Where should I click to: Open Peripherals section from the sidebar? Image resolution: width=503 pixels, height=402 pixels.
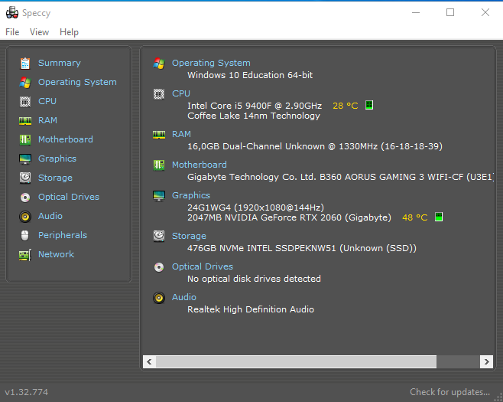pos(63,235)
